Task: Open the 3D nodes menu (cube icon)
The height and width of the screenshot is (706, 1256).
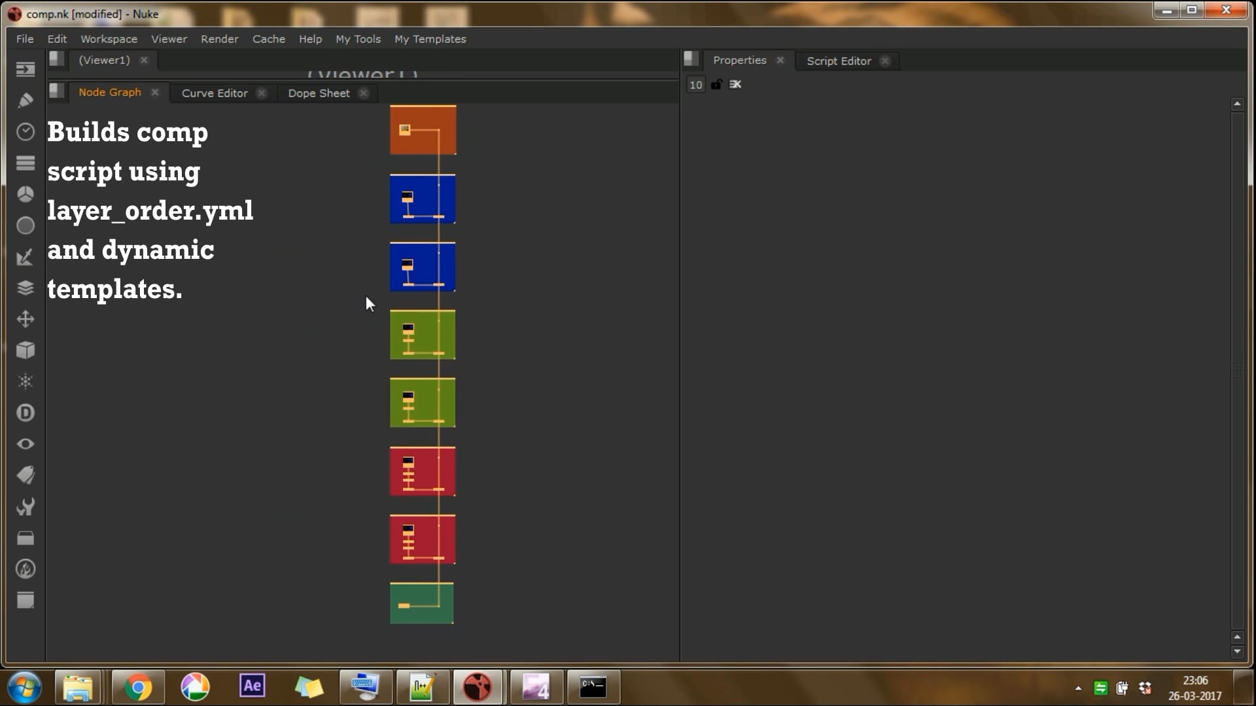Action: pos(25,350)
